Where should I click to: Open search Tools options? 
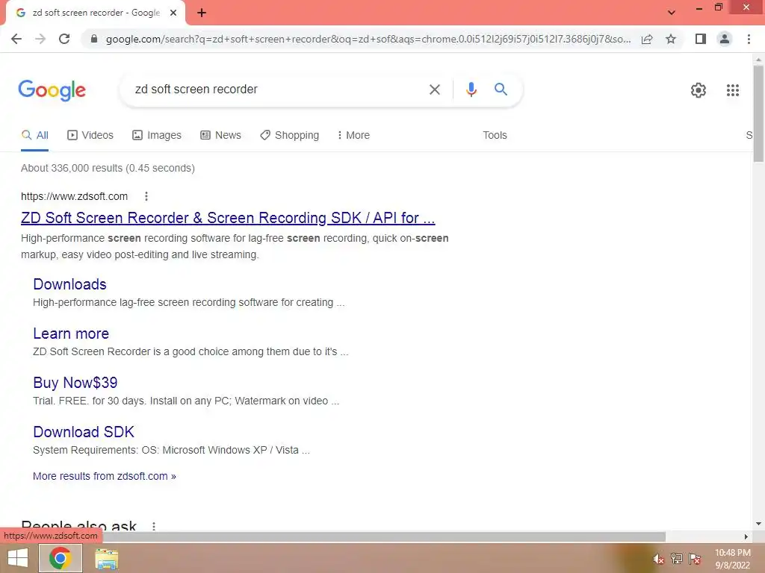(x=495, y=136)
